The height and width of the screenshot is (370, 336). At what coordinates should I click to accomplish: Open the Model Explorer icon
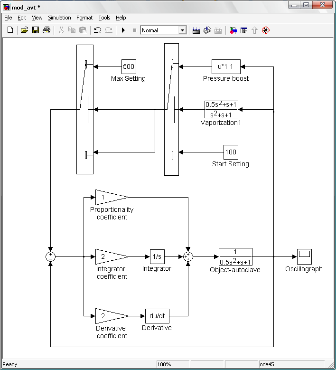[x=244, y=30]
